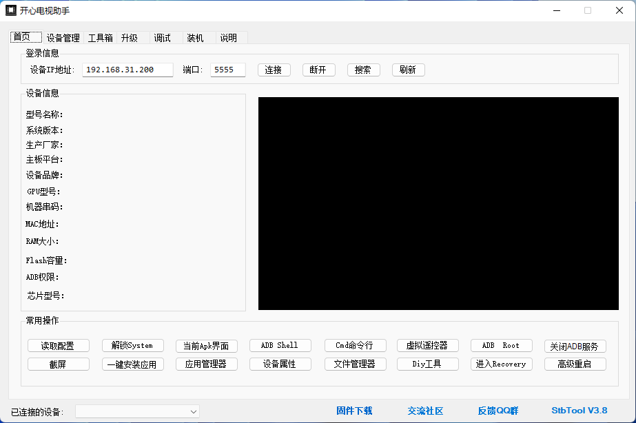Switch to the 设备管理 tab

pos(63,38)
